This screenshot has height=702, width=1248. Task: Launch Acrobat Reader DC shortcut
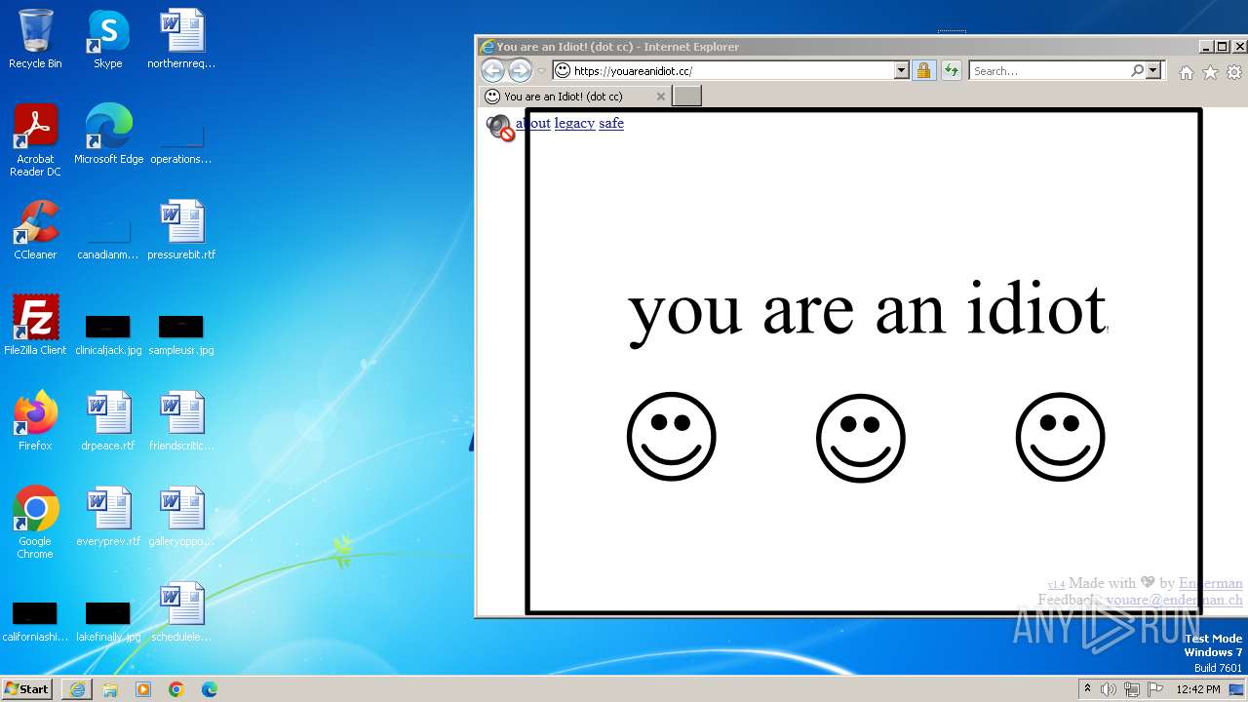tap(35, 140)
